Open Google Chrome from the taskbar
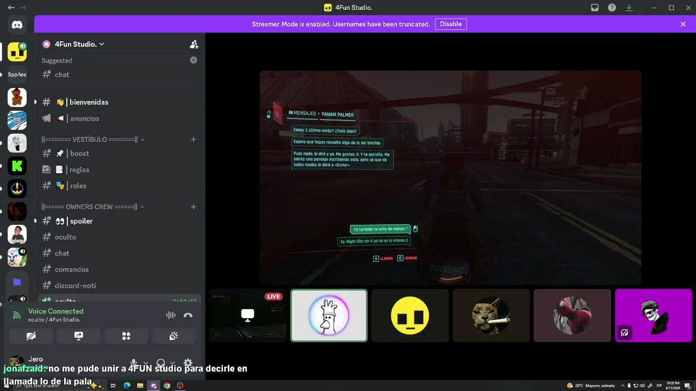 coord(167,386)
